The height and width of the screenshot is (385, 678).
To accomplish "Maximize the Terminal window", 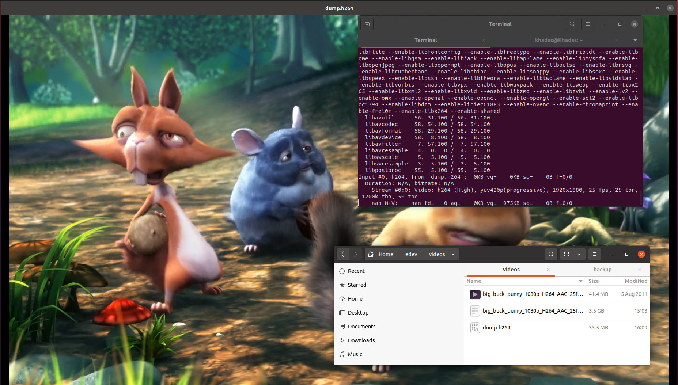I will click(x=620, y=24).
